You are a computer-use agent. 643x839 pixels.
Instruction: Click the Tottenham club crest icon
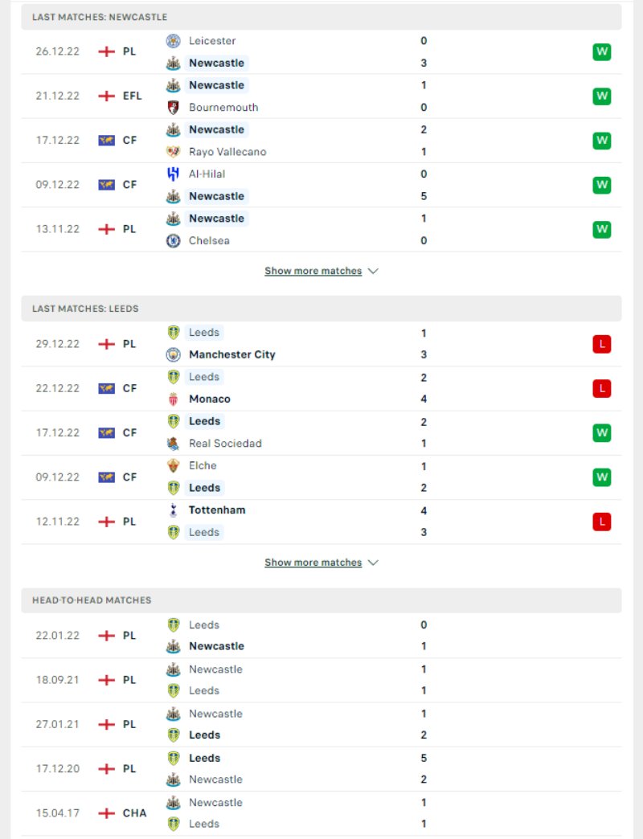(173, 510)
